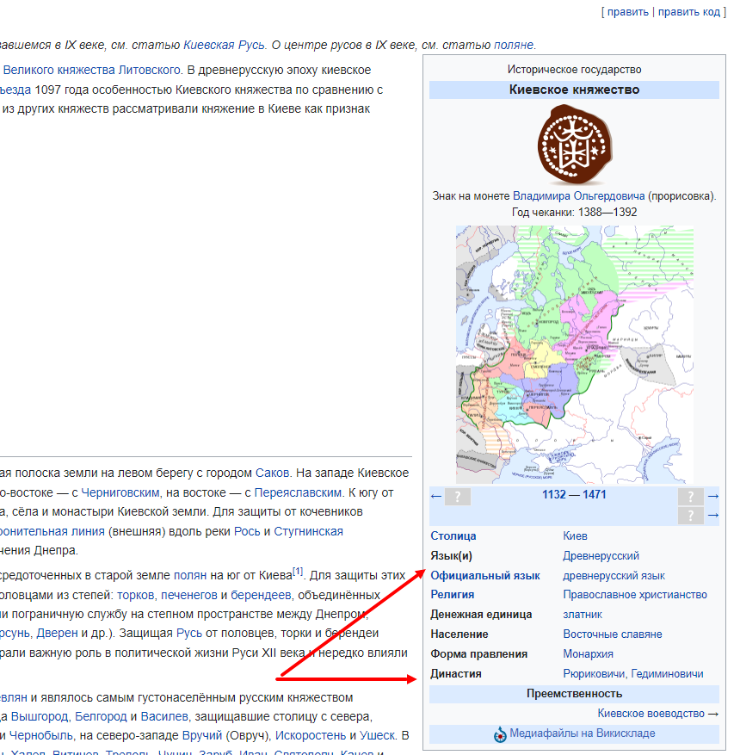Click the Население label
The image size is (740, 755).
pos(459,634)
